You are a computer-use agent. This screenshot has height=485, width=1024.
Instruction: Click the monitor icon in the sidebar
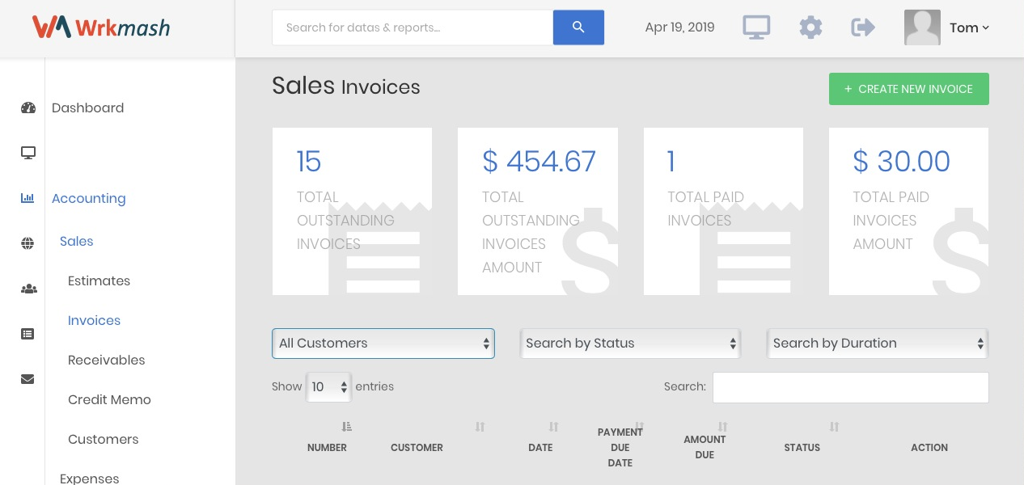28,153
